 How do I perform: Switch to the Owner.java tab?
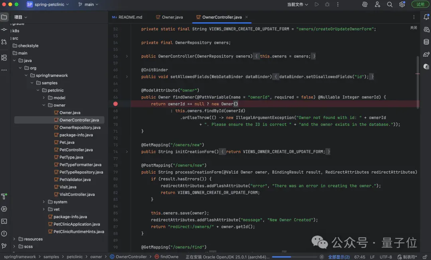[x=169, y=17]
